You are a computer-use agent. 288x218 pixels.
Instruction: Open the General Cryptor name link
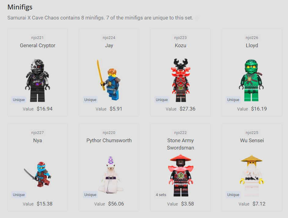click(38, 45)
